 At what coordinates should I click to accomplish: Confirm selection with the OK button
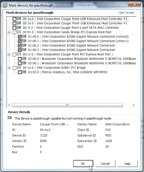tap(83, 163)
